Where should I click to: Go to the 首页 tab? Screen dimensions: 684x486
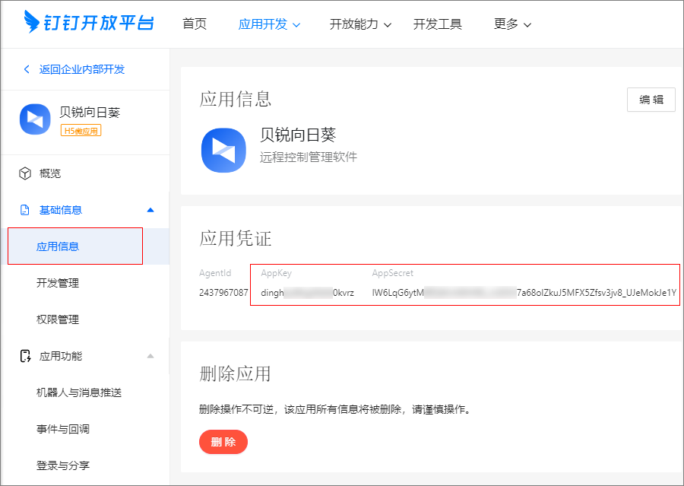[x=195, y=24]
